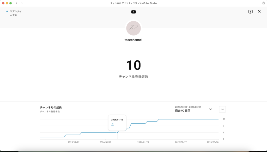Click the large subscriber count 10
This screenshot has height=152, width=267.
click(x=133, y=65)
